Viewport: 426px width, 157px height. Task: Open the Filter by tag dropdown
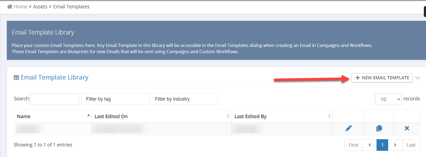coord(115,99)
